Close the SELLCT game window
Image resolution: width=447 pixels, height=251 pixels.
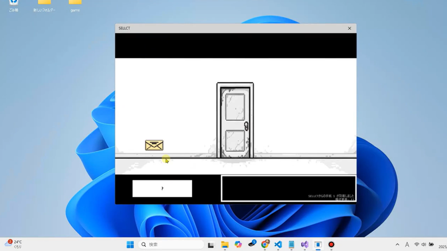350,28
